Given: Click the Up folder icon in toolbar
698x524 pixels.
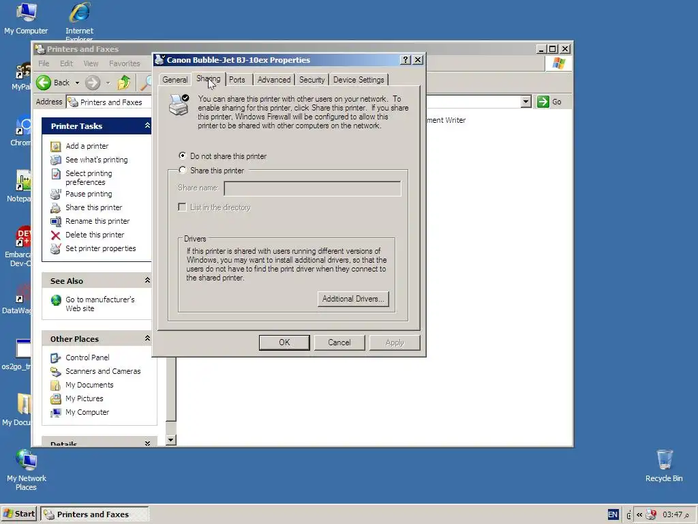Looking at the screenshot, I should pyautogui.click(x=124, y=83).
